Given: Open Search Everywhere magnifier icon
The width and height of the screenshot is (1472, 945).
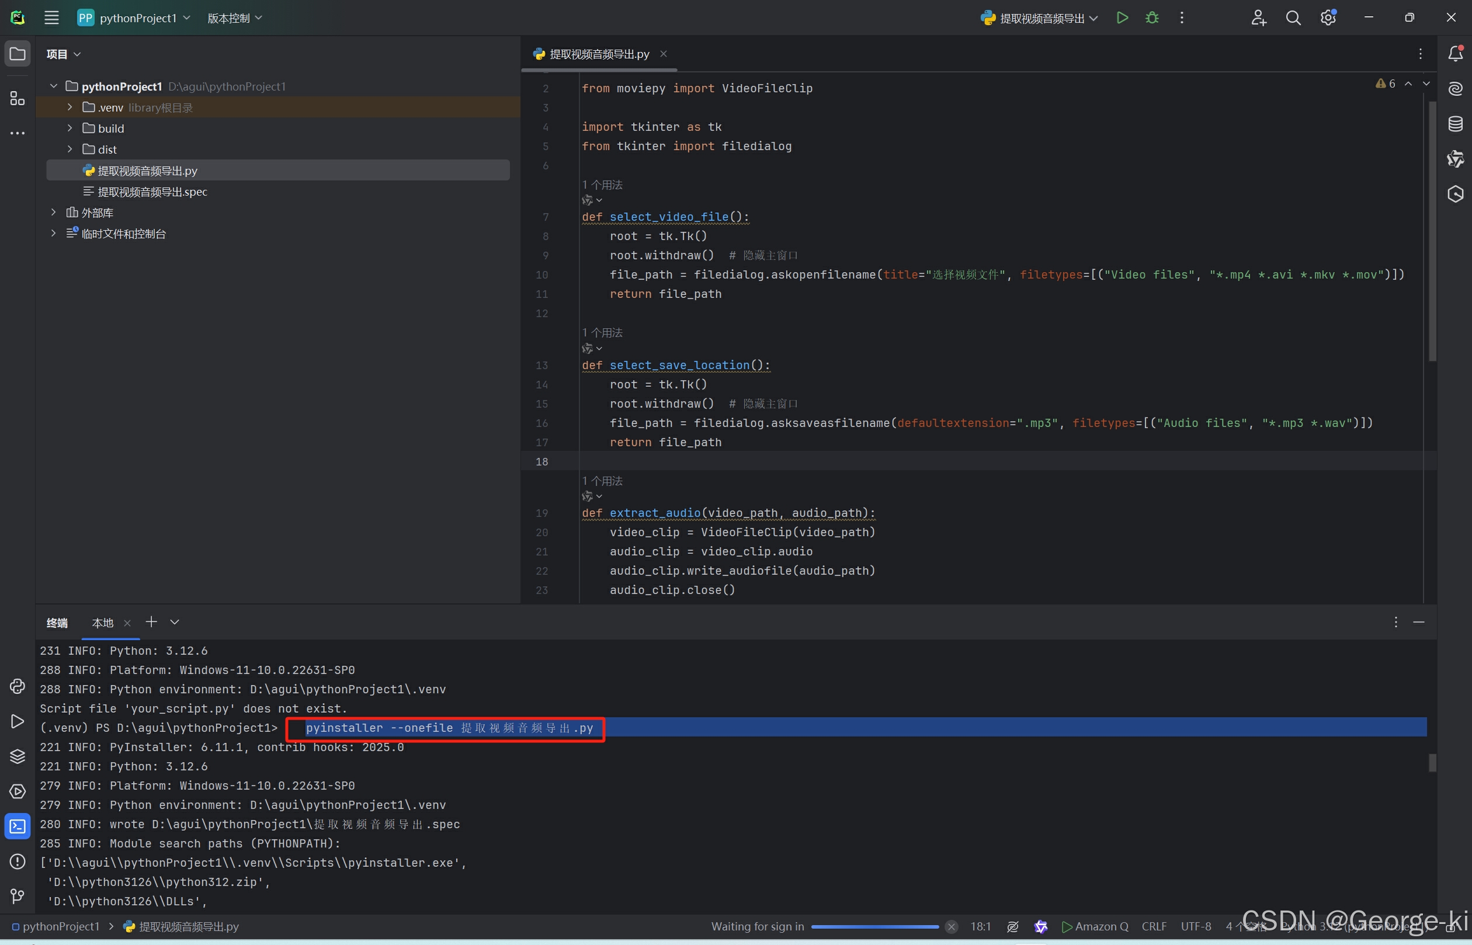Looking at the screenshot, I should pyautogui.click(x=1293, y=18).
